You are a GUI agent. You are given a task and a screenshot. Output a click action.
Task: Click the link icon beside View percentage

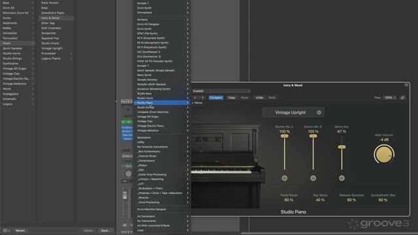pos(402,97)
